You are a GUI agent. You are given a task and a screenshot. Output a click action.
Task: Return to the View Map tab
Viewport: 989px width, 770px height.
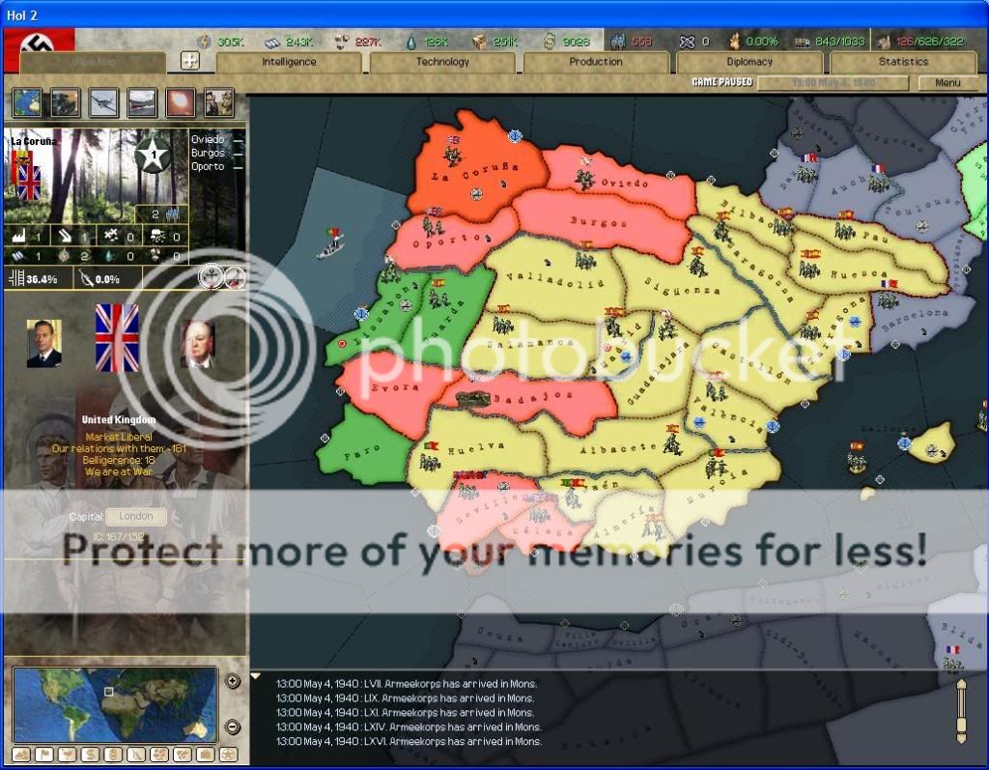pyautogui.click(x=94, y=63)
